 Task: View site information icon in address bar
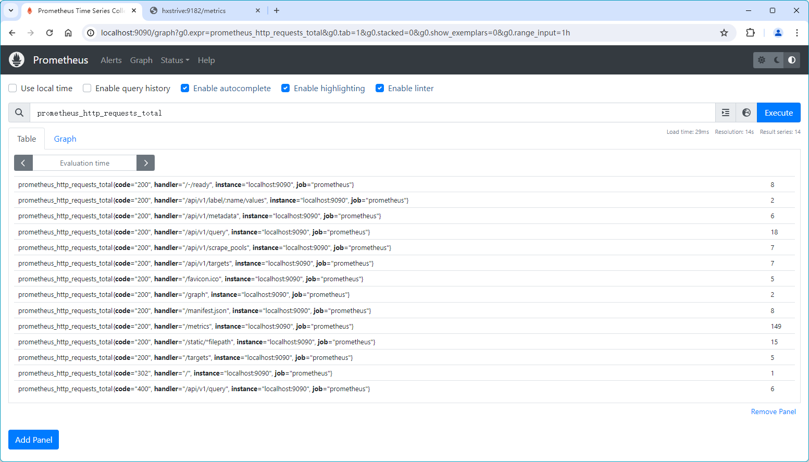(91, 33)
